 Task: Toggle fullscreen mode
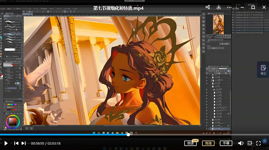258,143
